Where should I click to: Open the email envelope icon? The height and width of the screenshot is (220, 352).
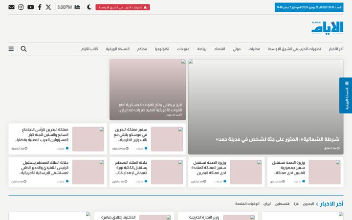(11, 7)
